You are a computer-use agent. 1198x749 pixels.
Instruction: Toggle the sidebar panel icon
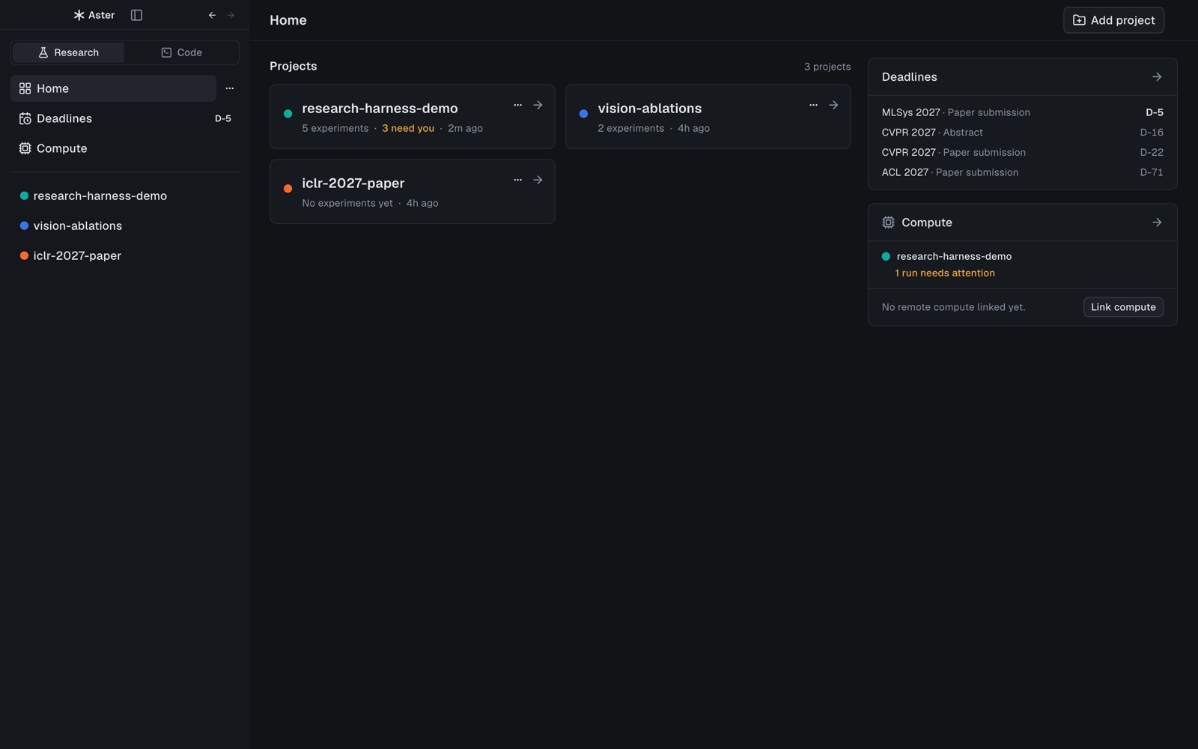click(x=136, y=15)
